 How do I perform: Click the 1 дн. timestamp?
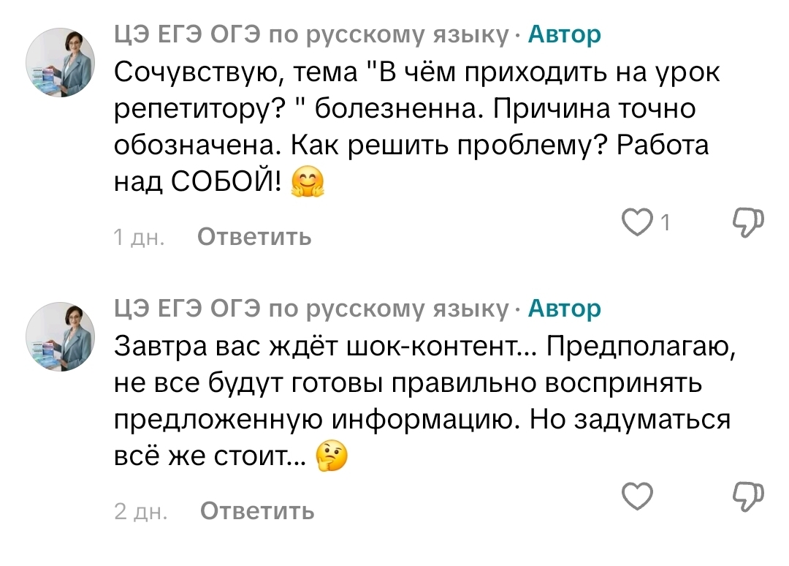[x=137, y=238]
